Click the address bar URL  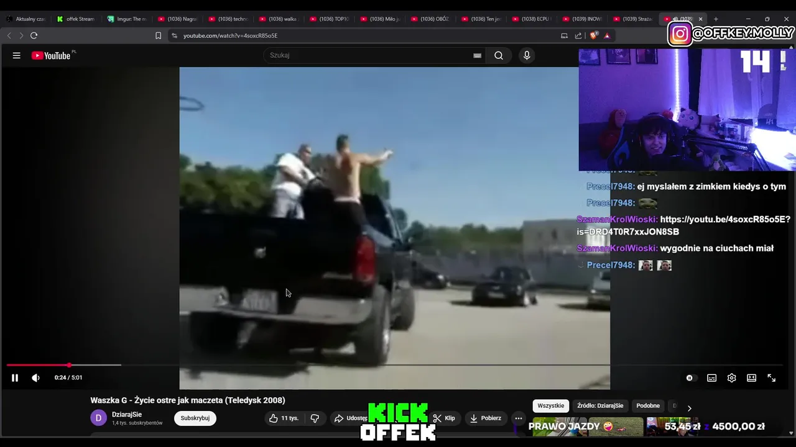point(230,35)
